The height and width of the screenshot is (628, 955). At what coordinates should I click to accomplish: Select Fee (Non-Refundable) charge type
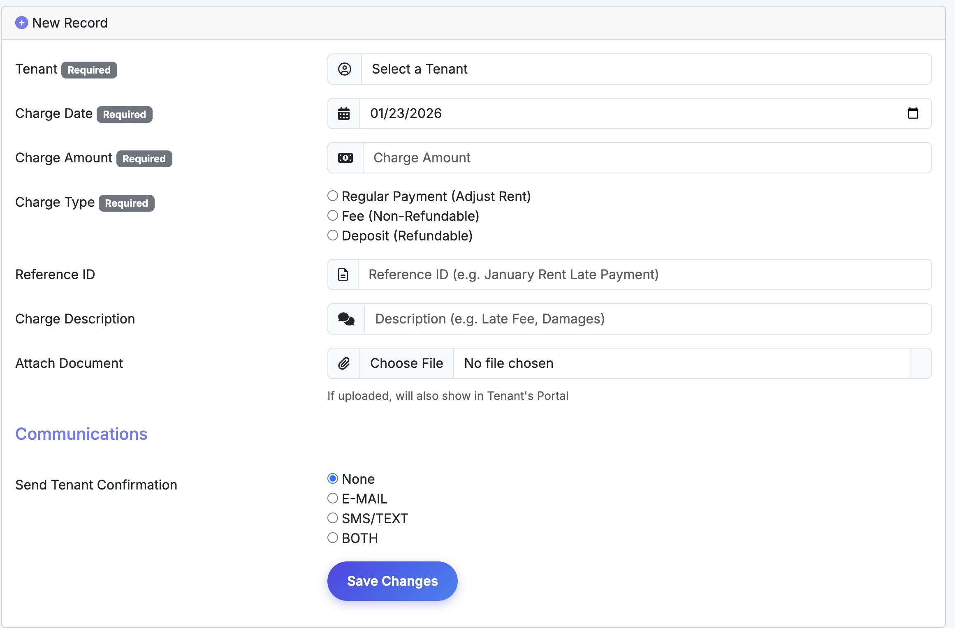coord(333,216)
